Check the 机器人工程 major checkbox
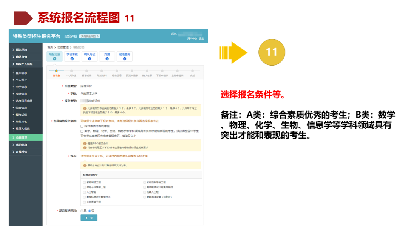This screenshot has width=408, height=229. [x=144, y=192]
